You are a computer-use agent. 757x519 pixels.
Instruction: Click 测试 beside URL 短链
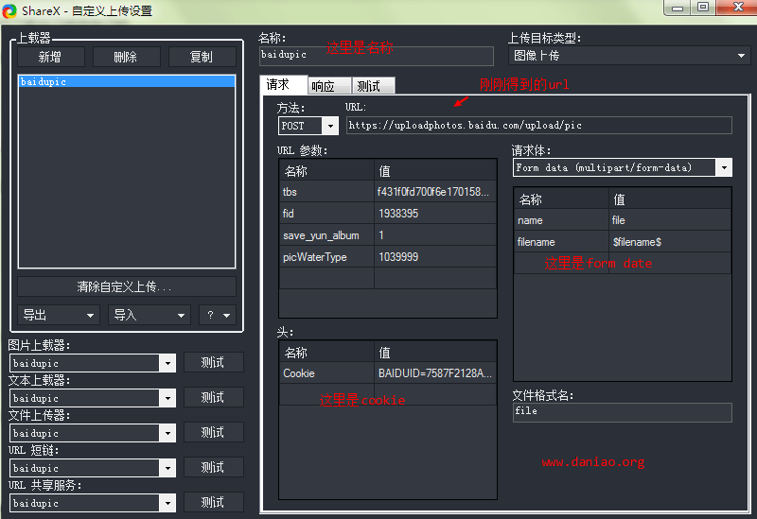click(213, 467)
